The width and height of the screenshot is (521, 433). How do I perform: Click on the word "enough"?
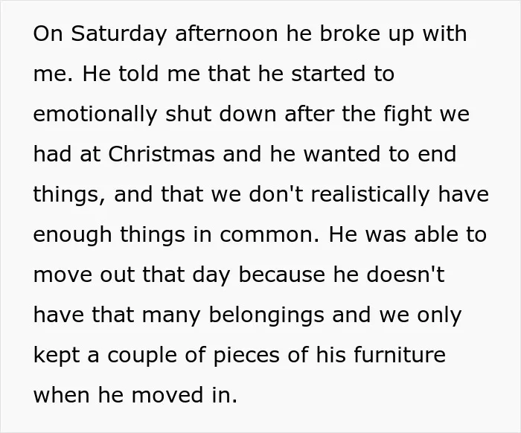point(72,235)
